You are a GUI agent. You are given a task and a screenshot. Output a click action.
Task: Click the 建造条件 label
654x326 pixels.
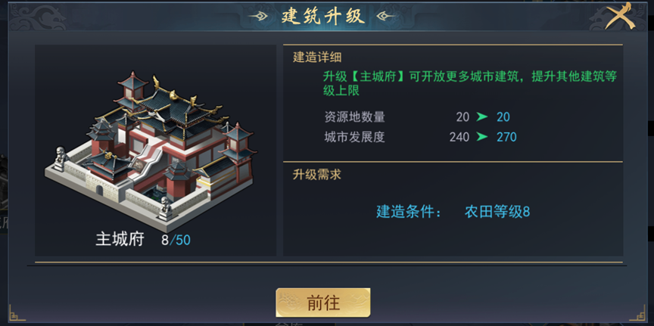point(410,212)
